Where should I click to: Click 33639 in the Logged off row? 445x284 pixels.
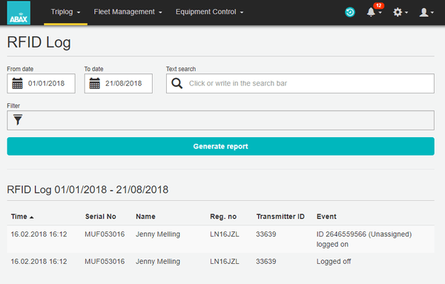tap(266, 262)
